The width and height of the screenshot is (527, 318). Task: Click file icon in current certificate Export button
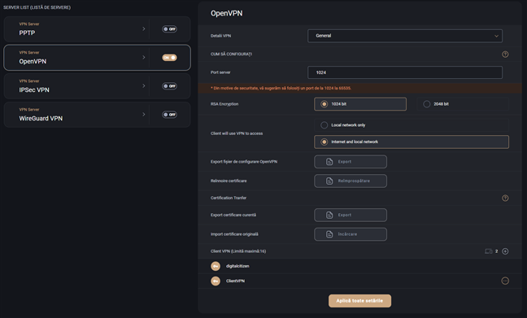click(329, 215)
